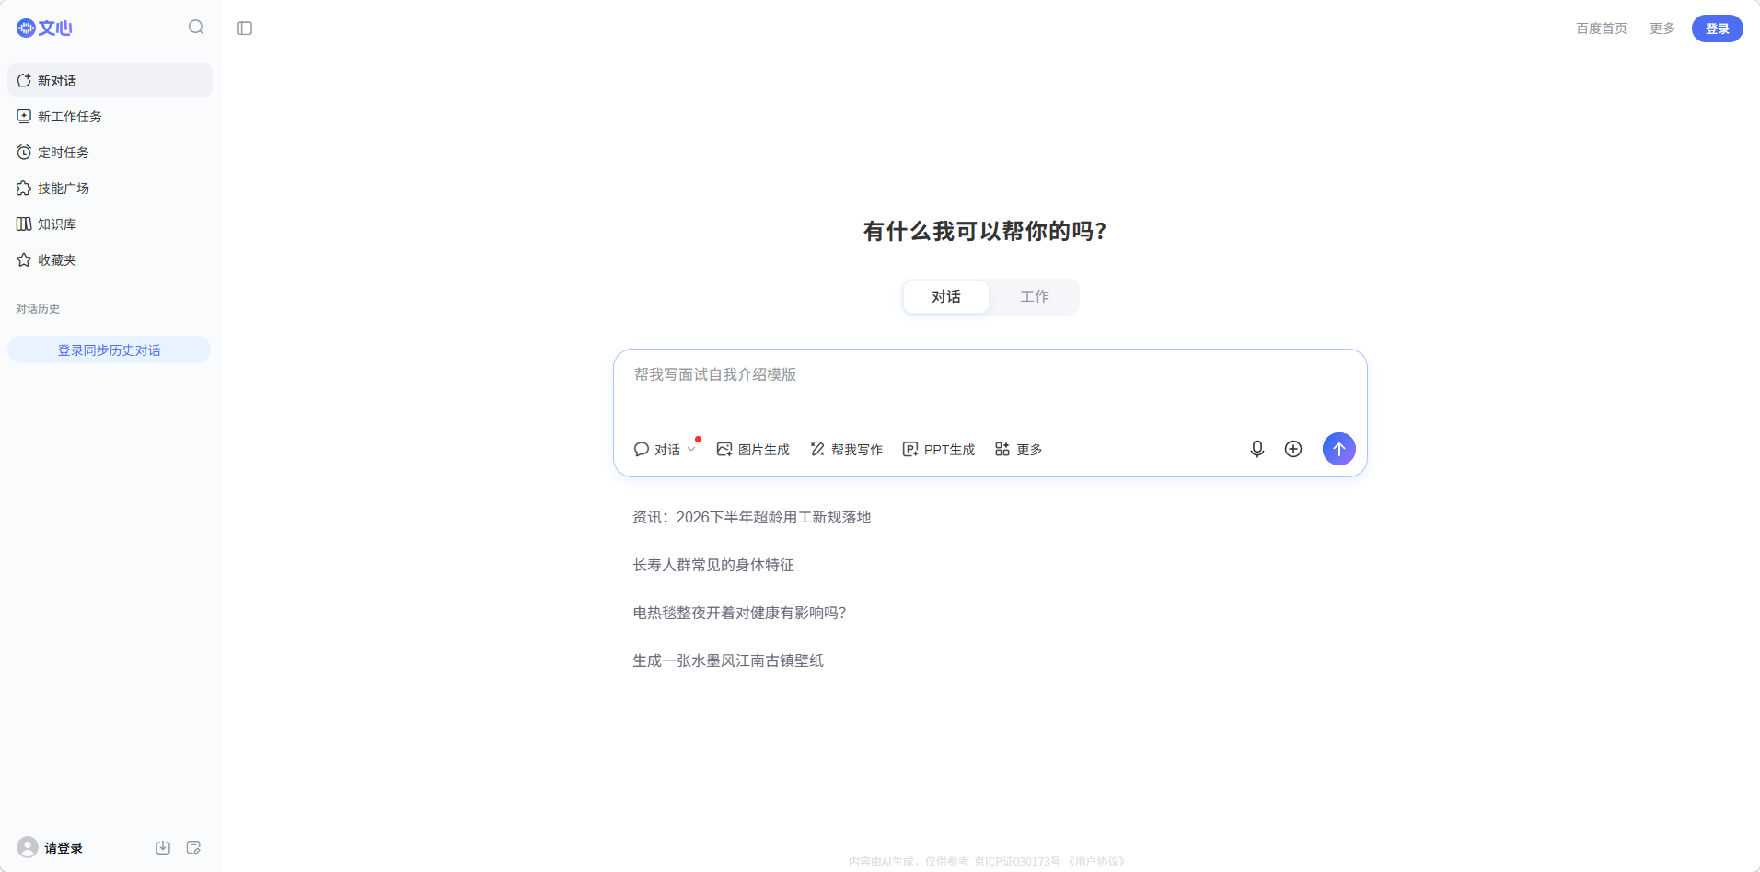Click the feedback note icon

[193, 847]
